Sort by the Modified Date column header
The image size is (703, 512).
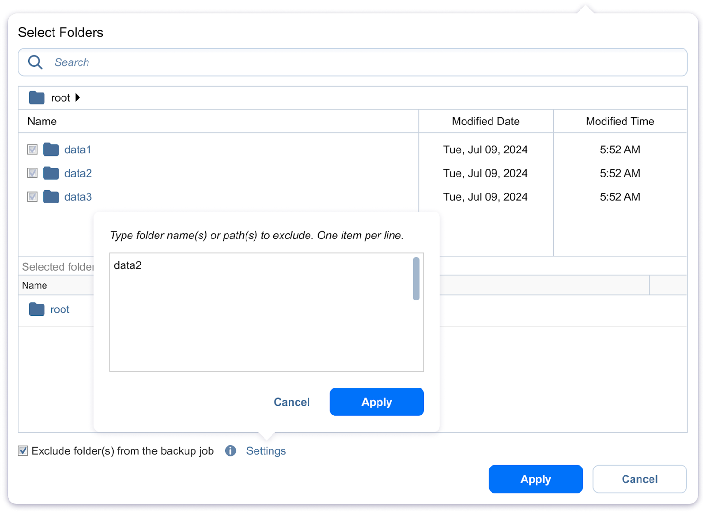tap(485, 122)
